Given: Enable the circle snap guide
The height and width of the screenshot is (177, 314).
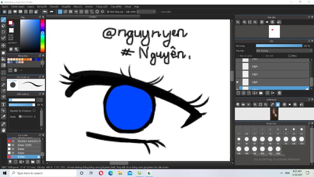Looking at the screenshot, I should pyautogui.click(x=86, y=12).
